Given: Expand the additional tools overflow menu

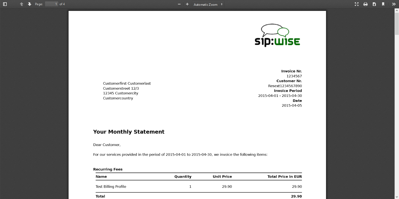Looking at the screenshot, I should [394, 4].
